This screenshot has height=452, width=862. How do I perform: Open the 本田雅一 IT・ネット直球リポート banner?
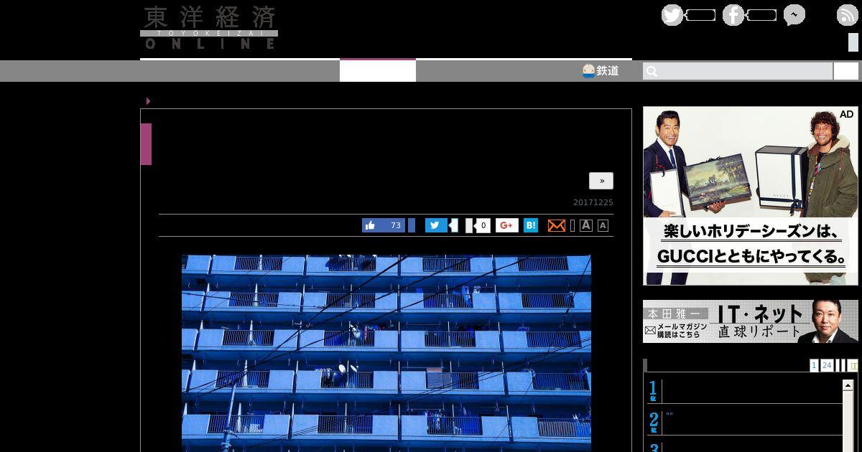751,321
